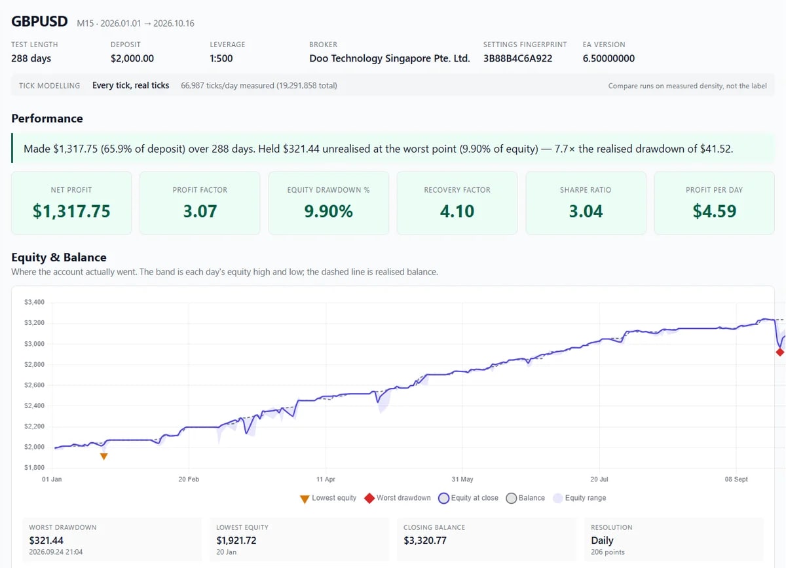Select the Equity Drawdown % card
The width and height of the screenshot is (786, 568).
329,203
